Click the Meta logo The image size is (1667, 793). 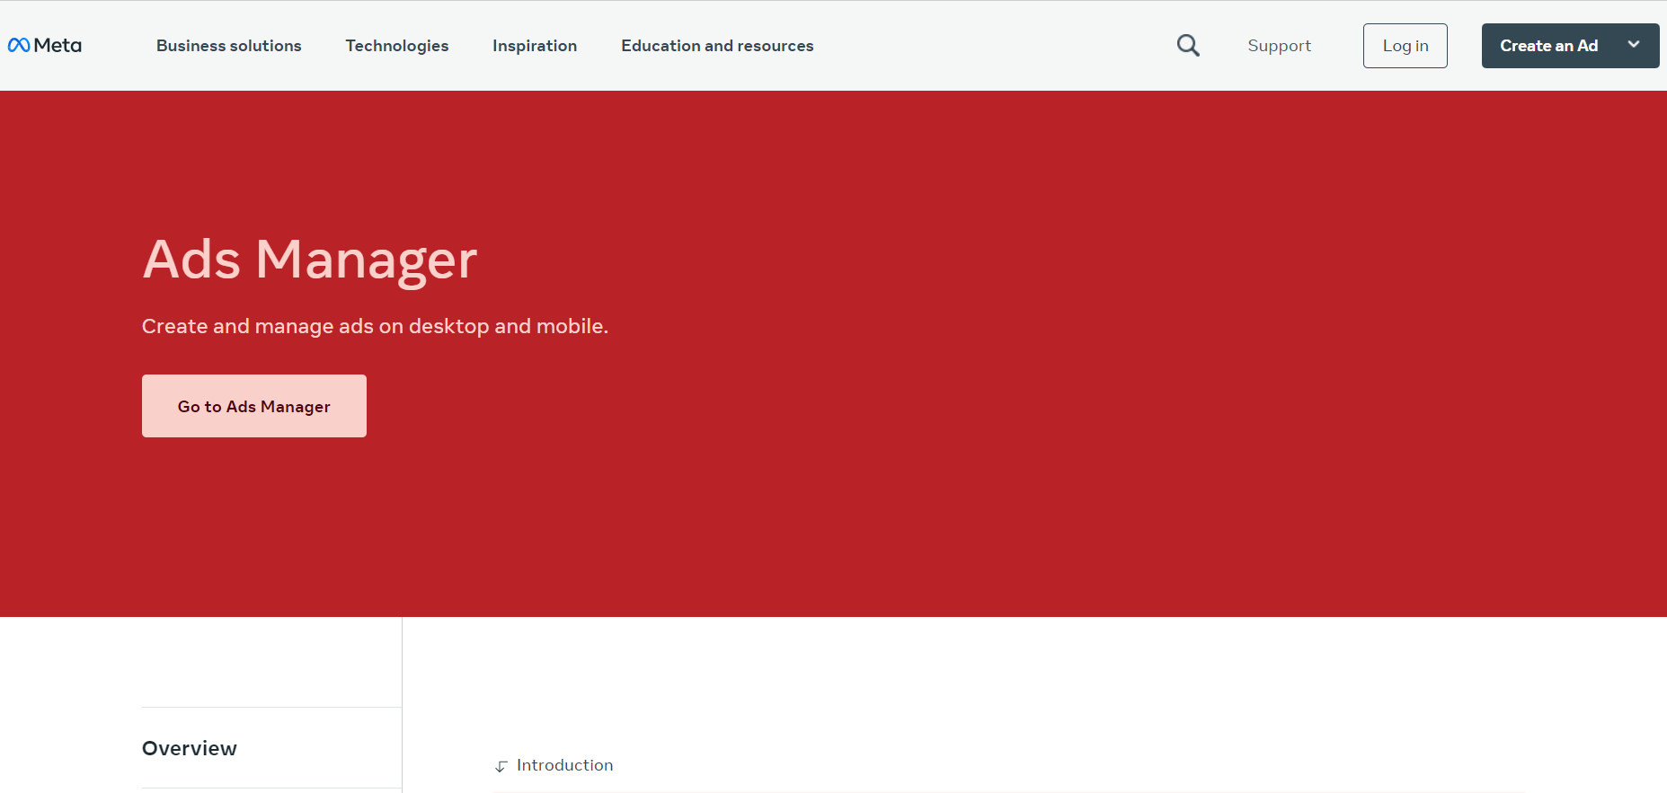(44, 45)
